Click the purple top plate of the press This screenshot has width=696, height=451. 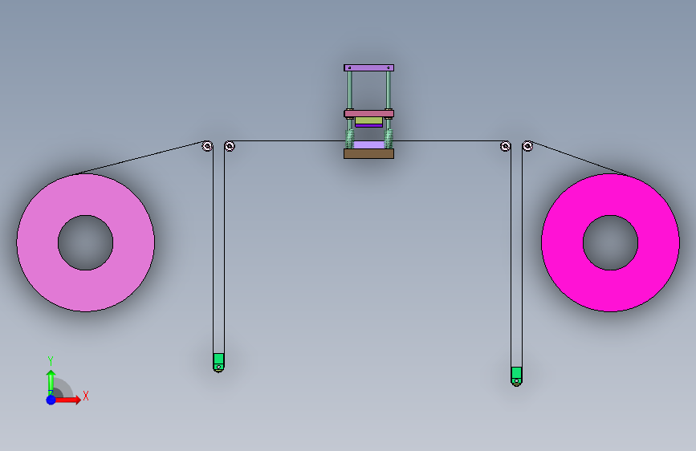tap(368, 68)
